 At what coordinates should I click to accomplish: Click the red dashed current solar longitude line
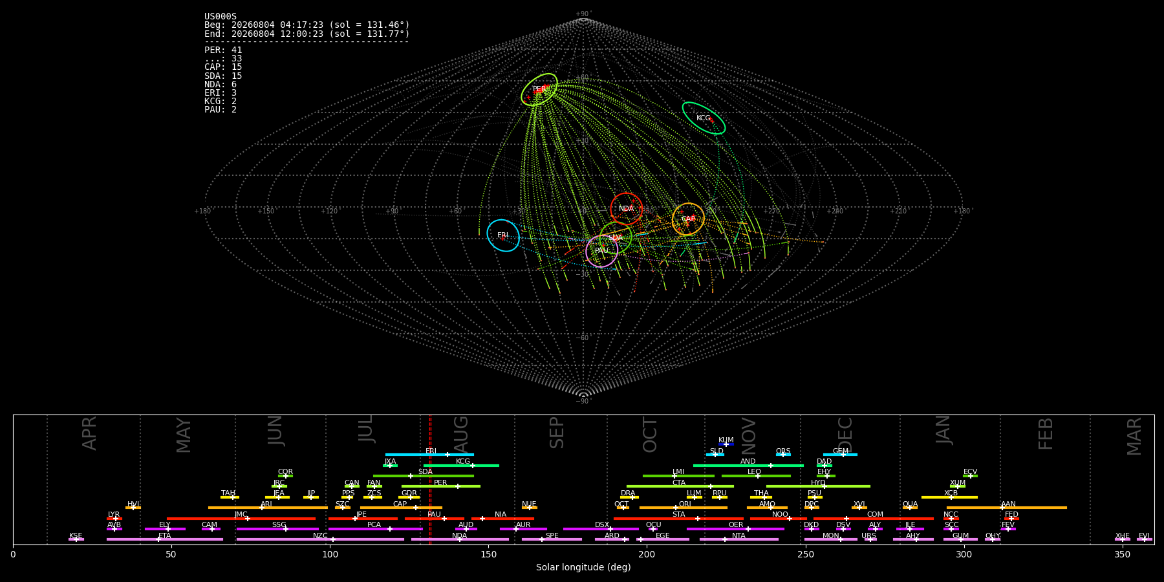click(x=430, y=480)
